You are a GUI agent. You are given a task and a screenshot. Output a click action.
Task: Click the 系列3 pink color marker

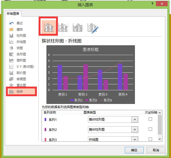tap(45, 140)
